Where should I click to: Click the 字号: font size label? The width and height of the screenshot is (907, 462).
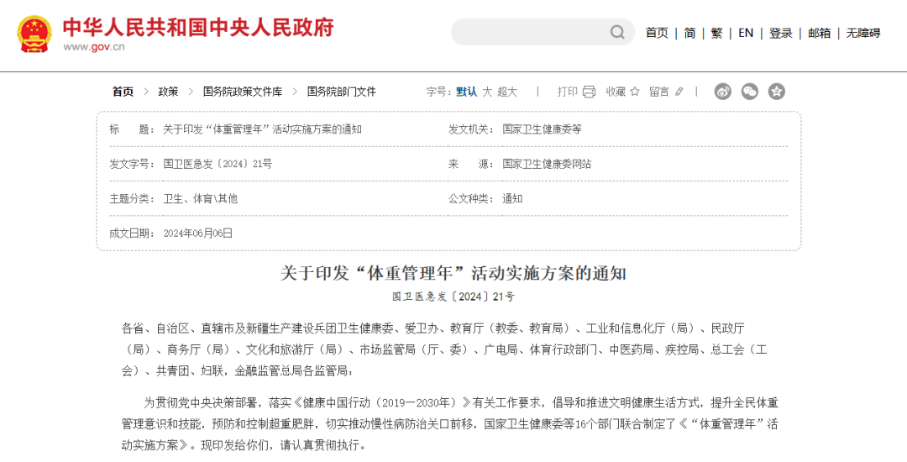[x=439, y=92]
